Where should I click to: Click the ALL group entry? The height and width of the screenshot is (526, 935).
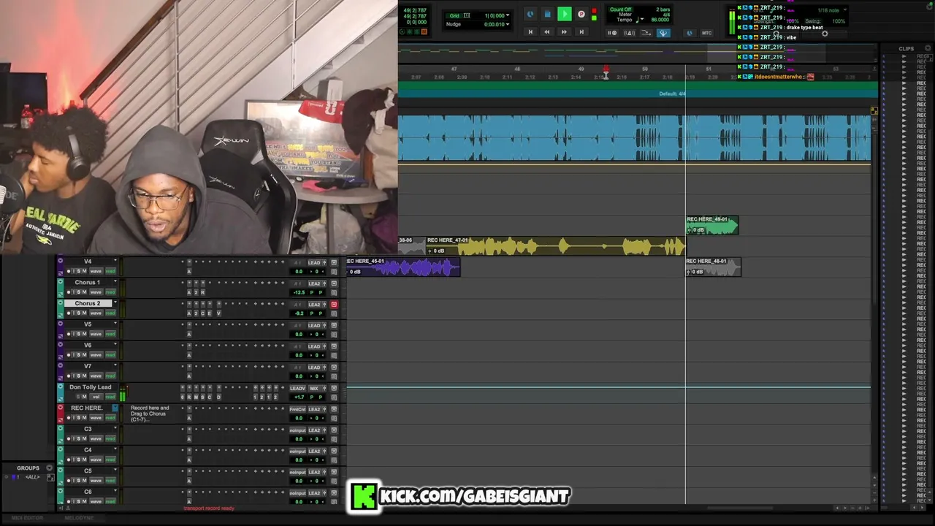click(x=32, y=477)
